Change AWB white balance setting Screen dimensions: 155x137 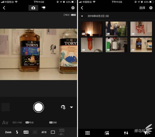point(26,132)
